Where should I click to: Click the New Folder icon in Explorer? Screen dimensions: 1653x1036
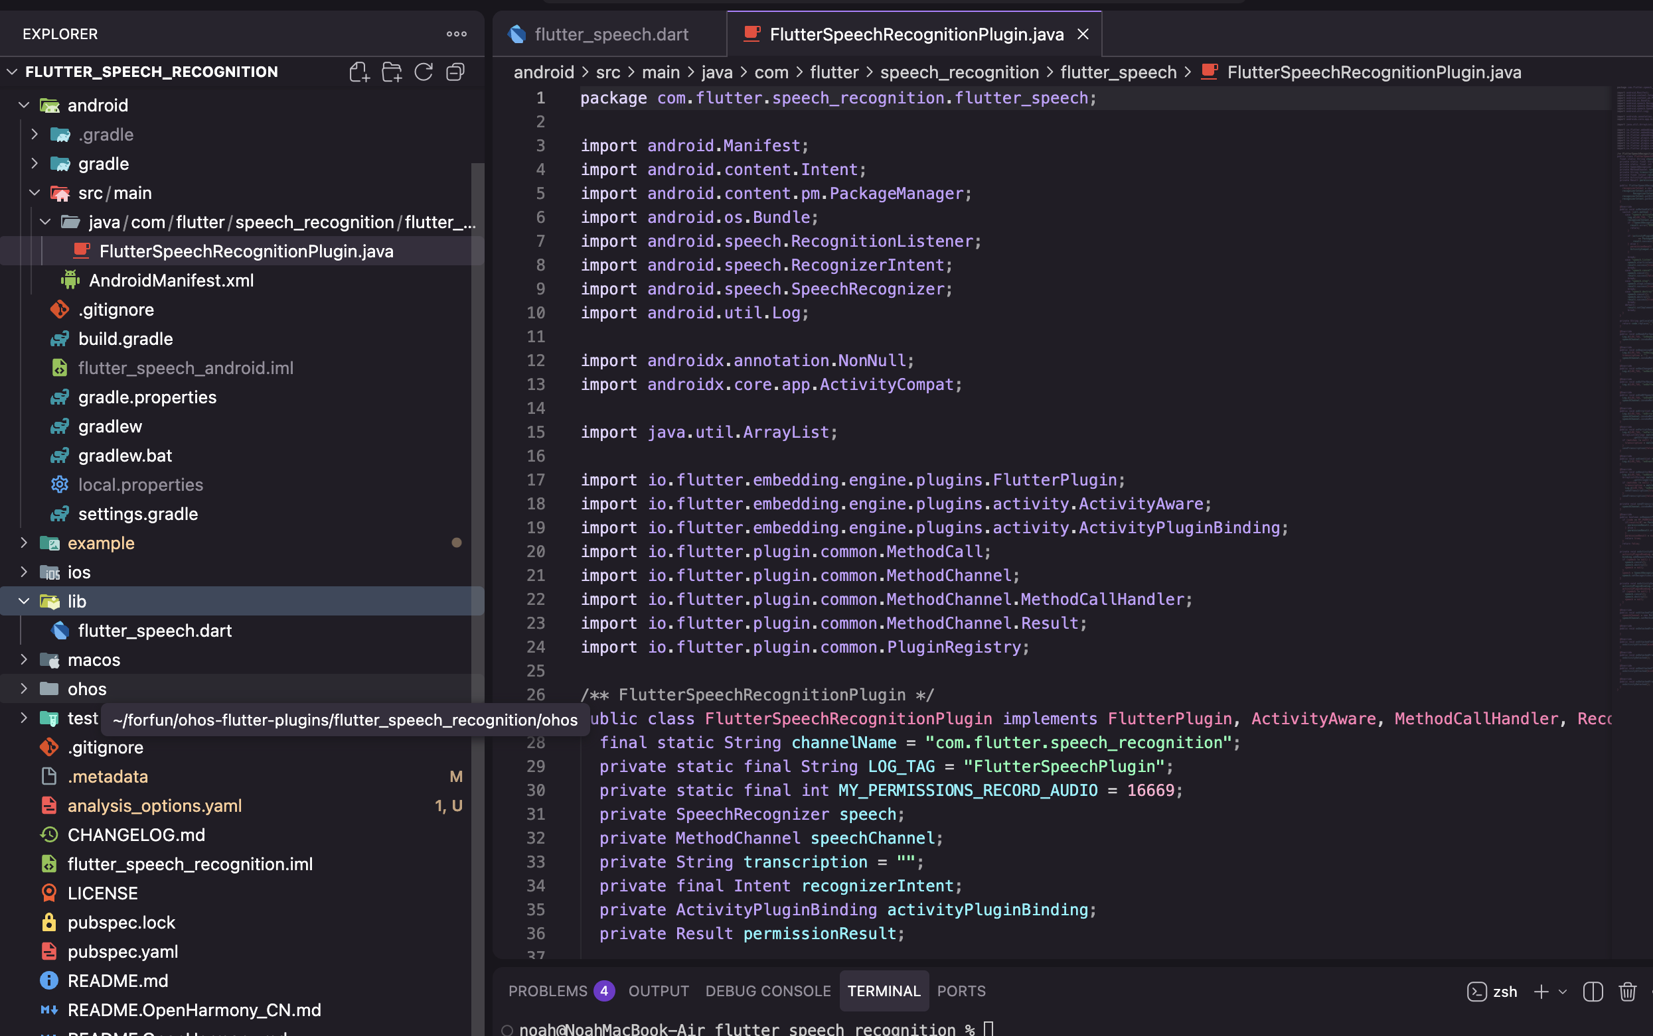[392, 72]
